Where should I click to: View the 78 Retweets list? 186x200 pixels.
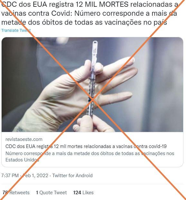pos(16,193)
